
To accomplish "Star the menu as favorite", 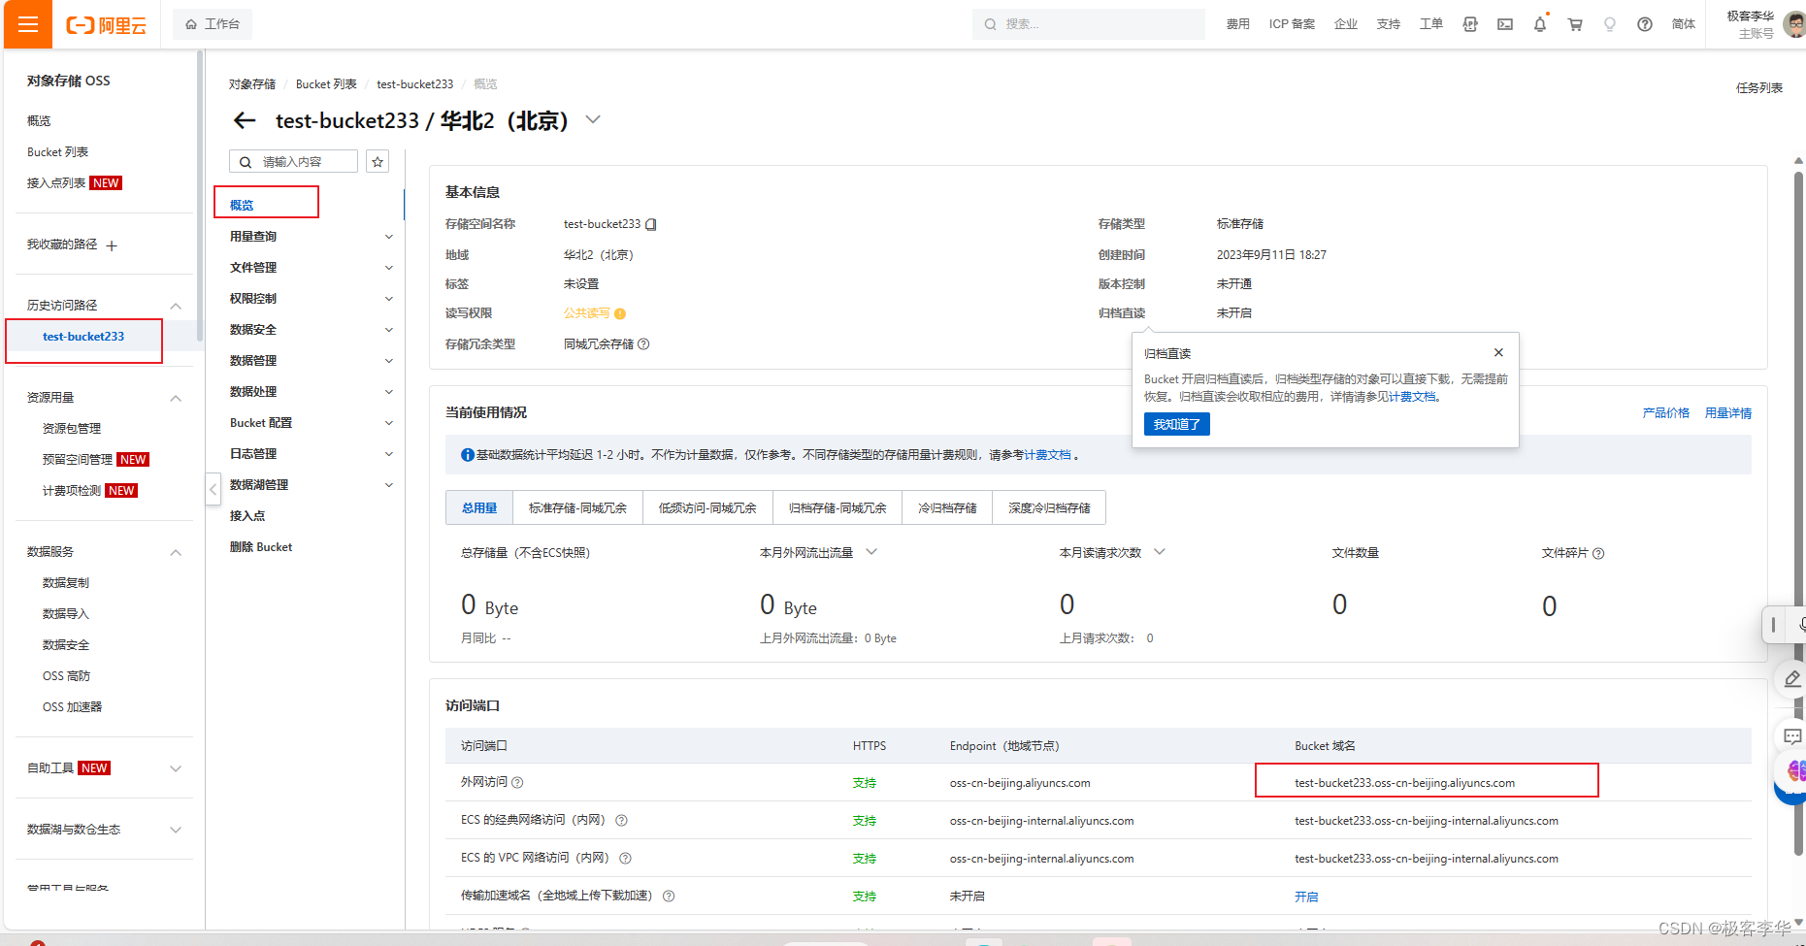I will [x=378, y=161].
